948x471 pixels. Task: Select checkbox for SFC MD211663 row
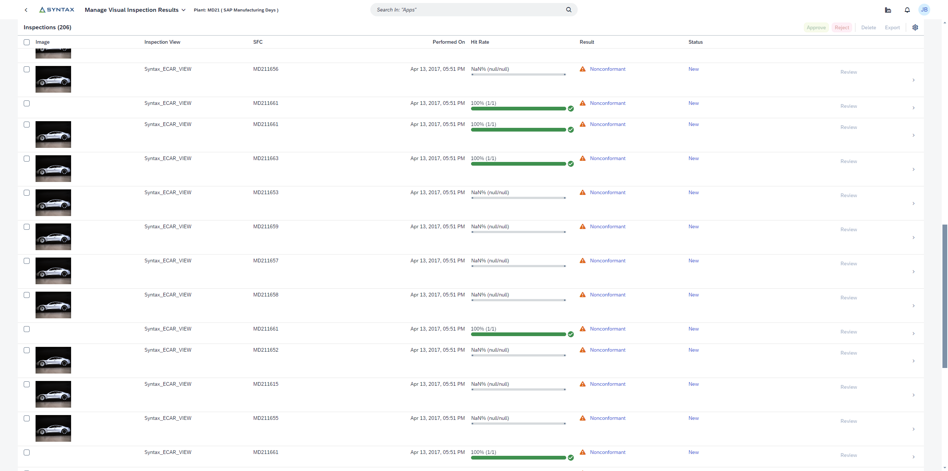click(27, 159)
